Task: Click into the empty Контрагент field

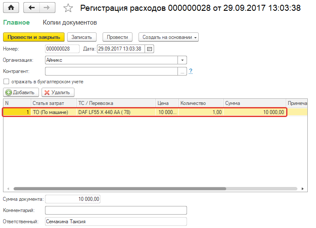Action: 111,71
